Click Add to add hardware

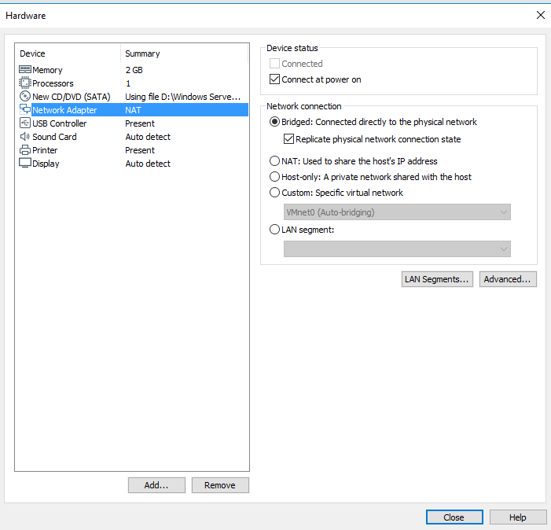[x=156, y=485]
